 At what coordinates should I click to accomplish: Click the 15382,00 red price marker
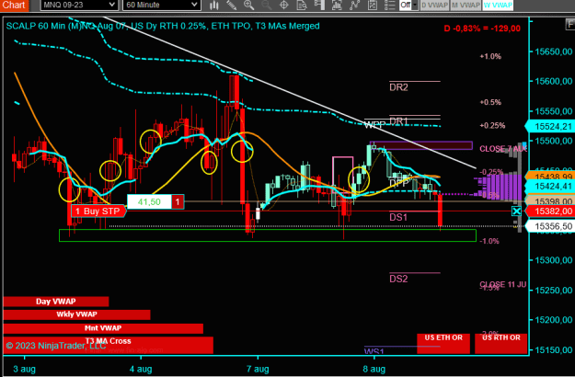[x=551, y=211]
